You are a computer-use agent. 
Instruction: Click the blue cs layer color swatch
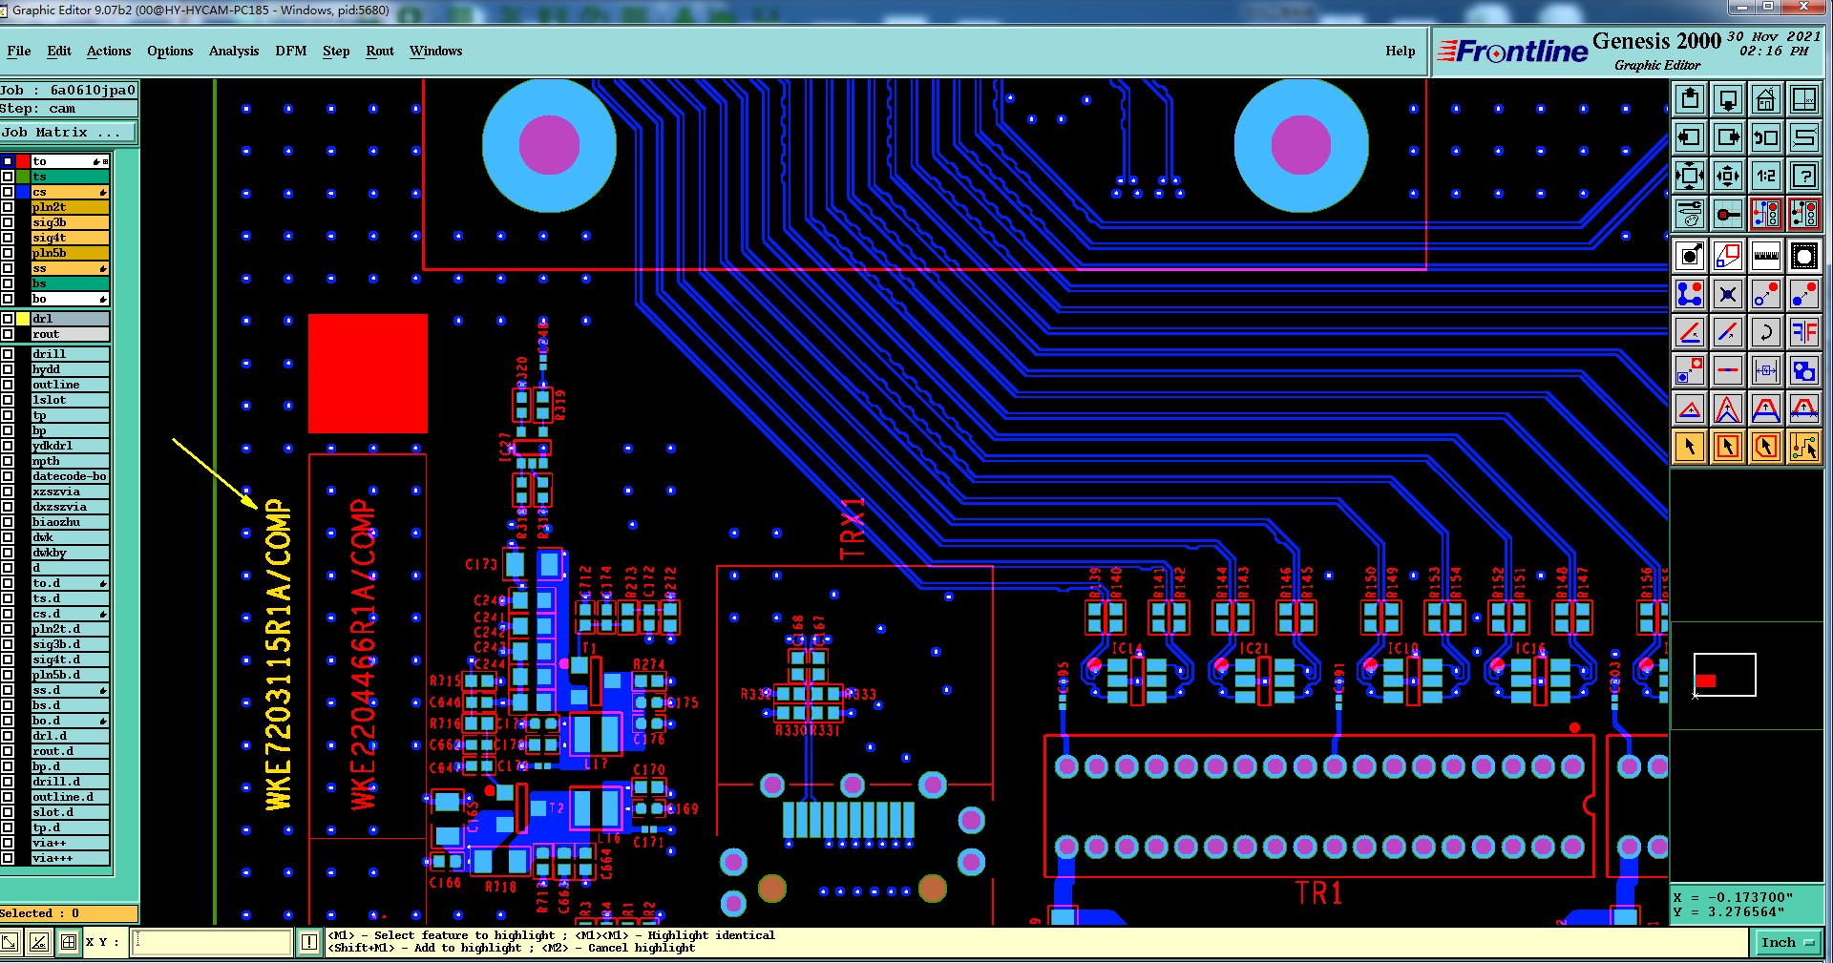pos(23,192)
